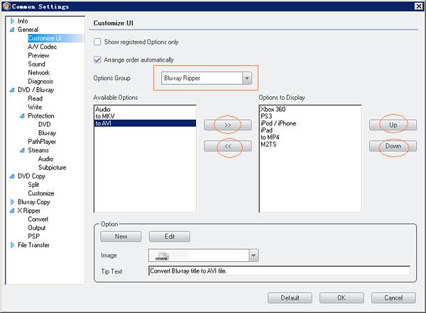The width and height of the screenshot is (426, 313).
Task: Open Output under X Ripper
Action: pyautogui.click(x=37, y=228)
